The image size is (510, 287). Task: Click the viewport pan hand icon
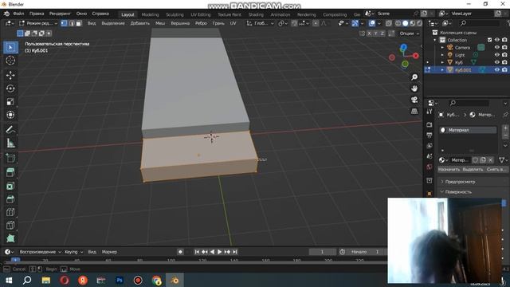pos(414,88)
